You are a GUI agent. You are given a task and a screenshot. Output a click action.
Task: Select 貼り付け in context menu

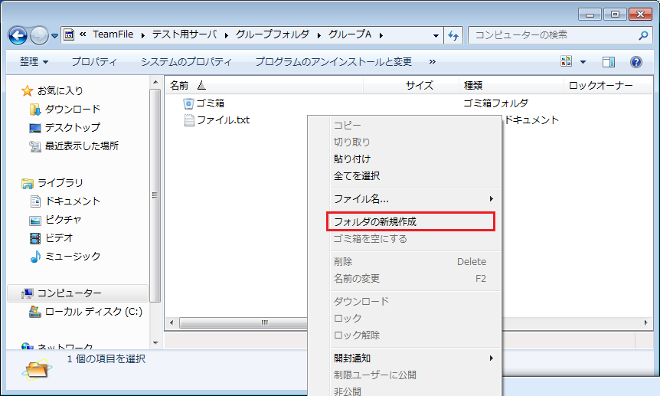point(352,159)
